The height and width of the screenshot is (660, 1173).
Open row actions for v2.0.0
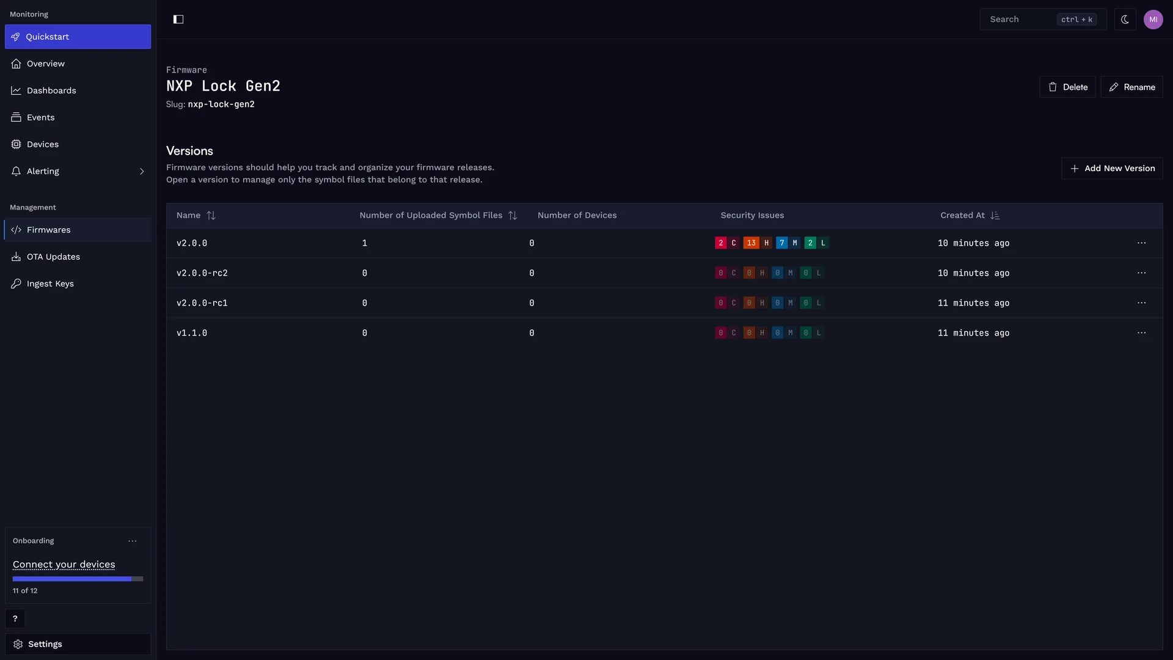click(1141, 243)
